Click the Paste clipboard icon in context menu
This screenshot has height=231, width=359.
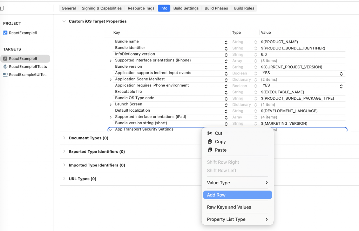[210, 150]
